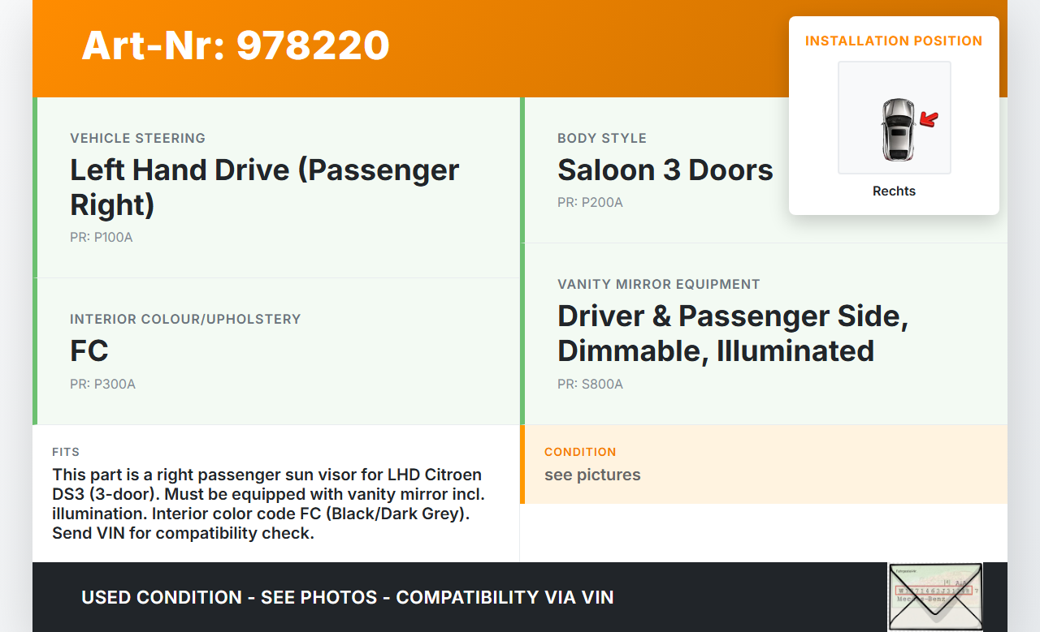Click the PR: P300A code
Screen dimensions: 1040x632
tap(102, 384)
